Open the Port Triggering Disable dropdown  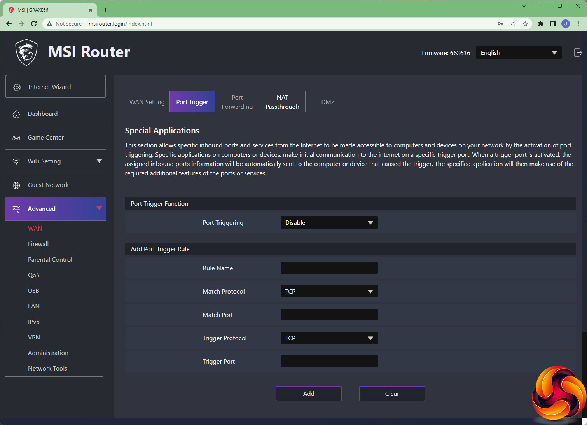point(329,223)
